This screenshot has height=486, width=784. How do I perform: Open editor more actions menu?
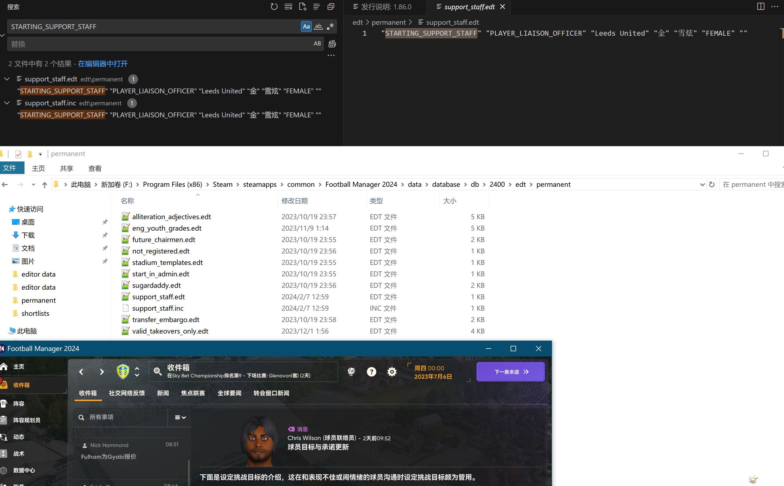(x=775, y=7)
